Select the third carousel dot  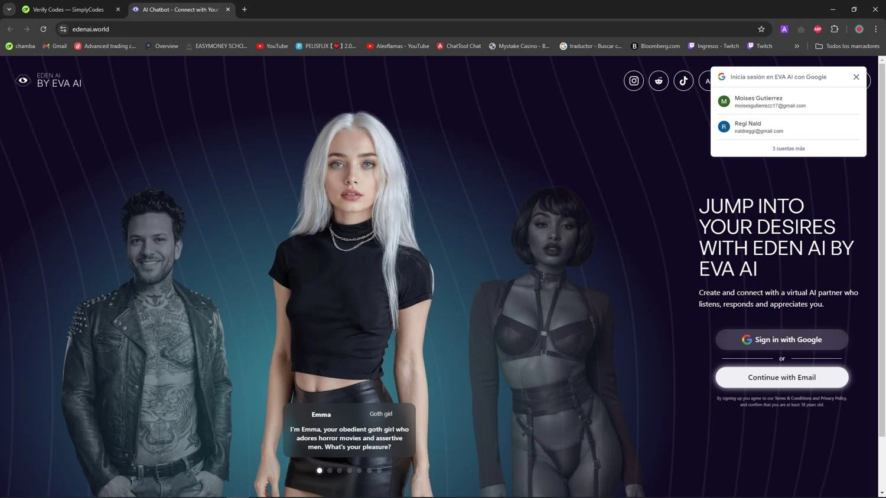tap(340, 470)
